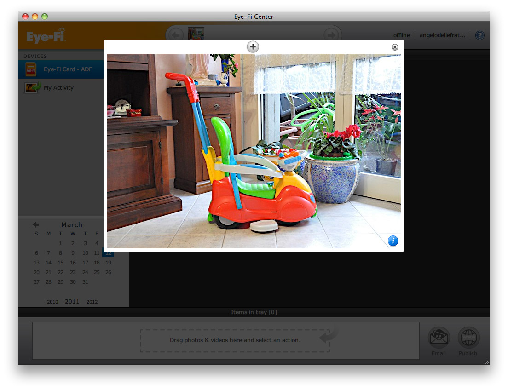Show photo info with blue i icon

393,241
